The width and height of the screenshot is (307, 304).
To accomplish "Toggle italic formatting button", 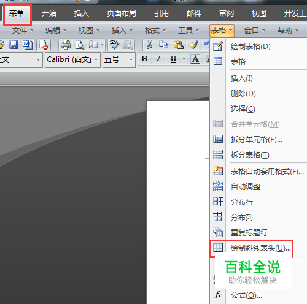I will point(158,59).
